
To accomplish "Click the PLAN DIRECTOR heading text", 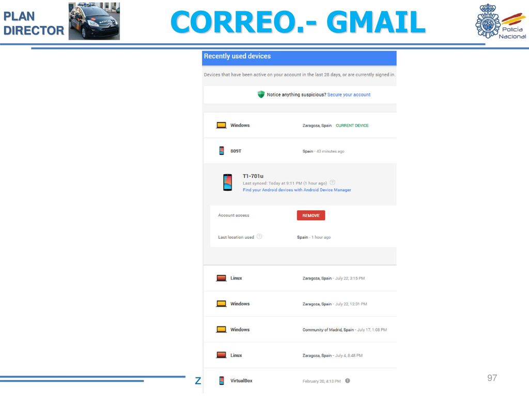I will click(34, 23).
